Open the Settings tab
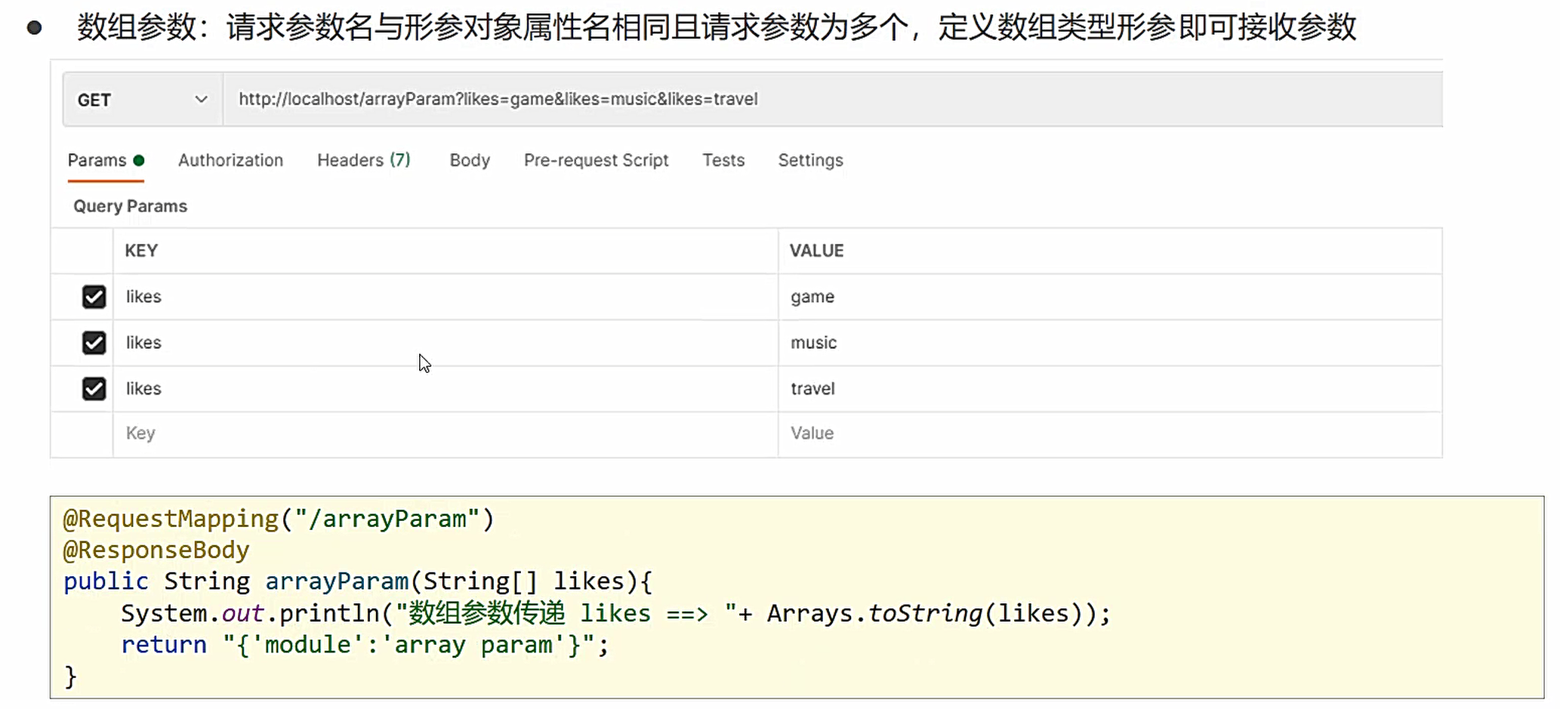 click(810, 160)
